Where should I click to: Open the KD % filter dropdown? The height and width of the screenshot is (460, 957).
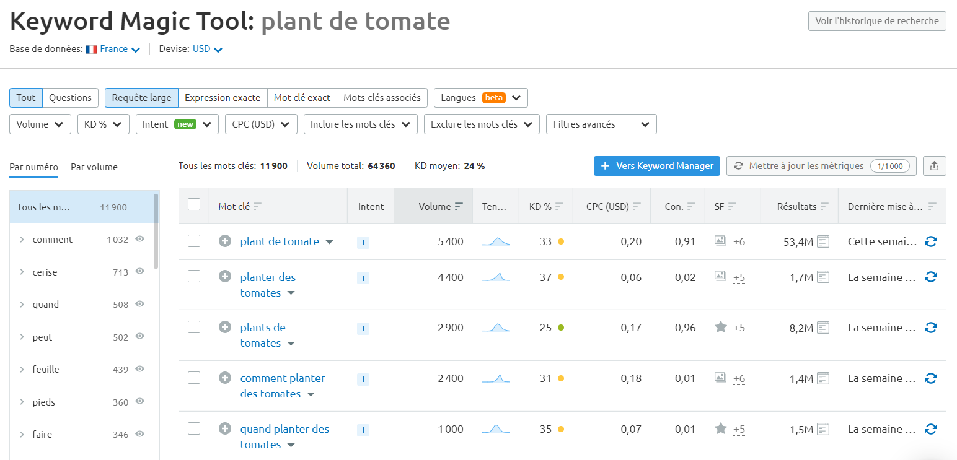click(x=103, y=124)
